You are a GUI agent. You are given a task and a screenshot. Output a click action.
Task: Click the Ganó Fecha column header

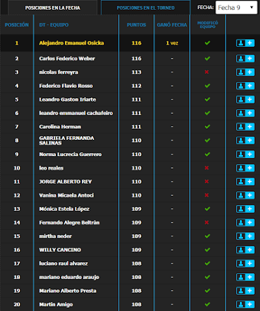172,25
